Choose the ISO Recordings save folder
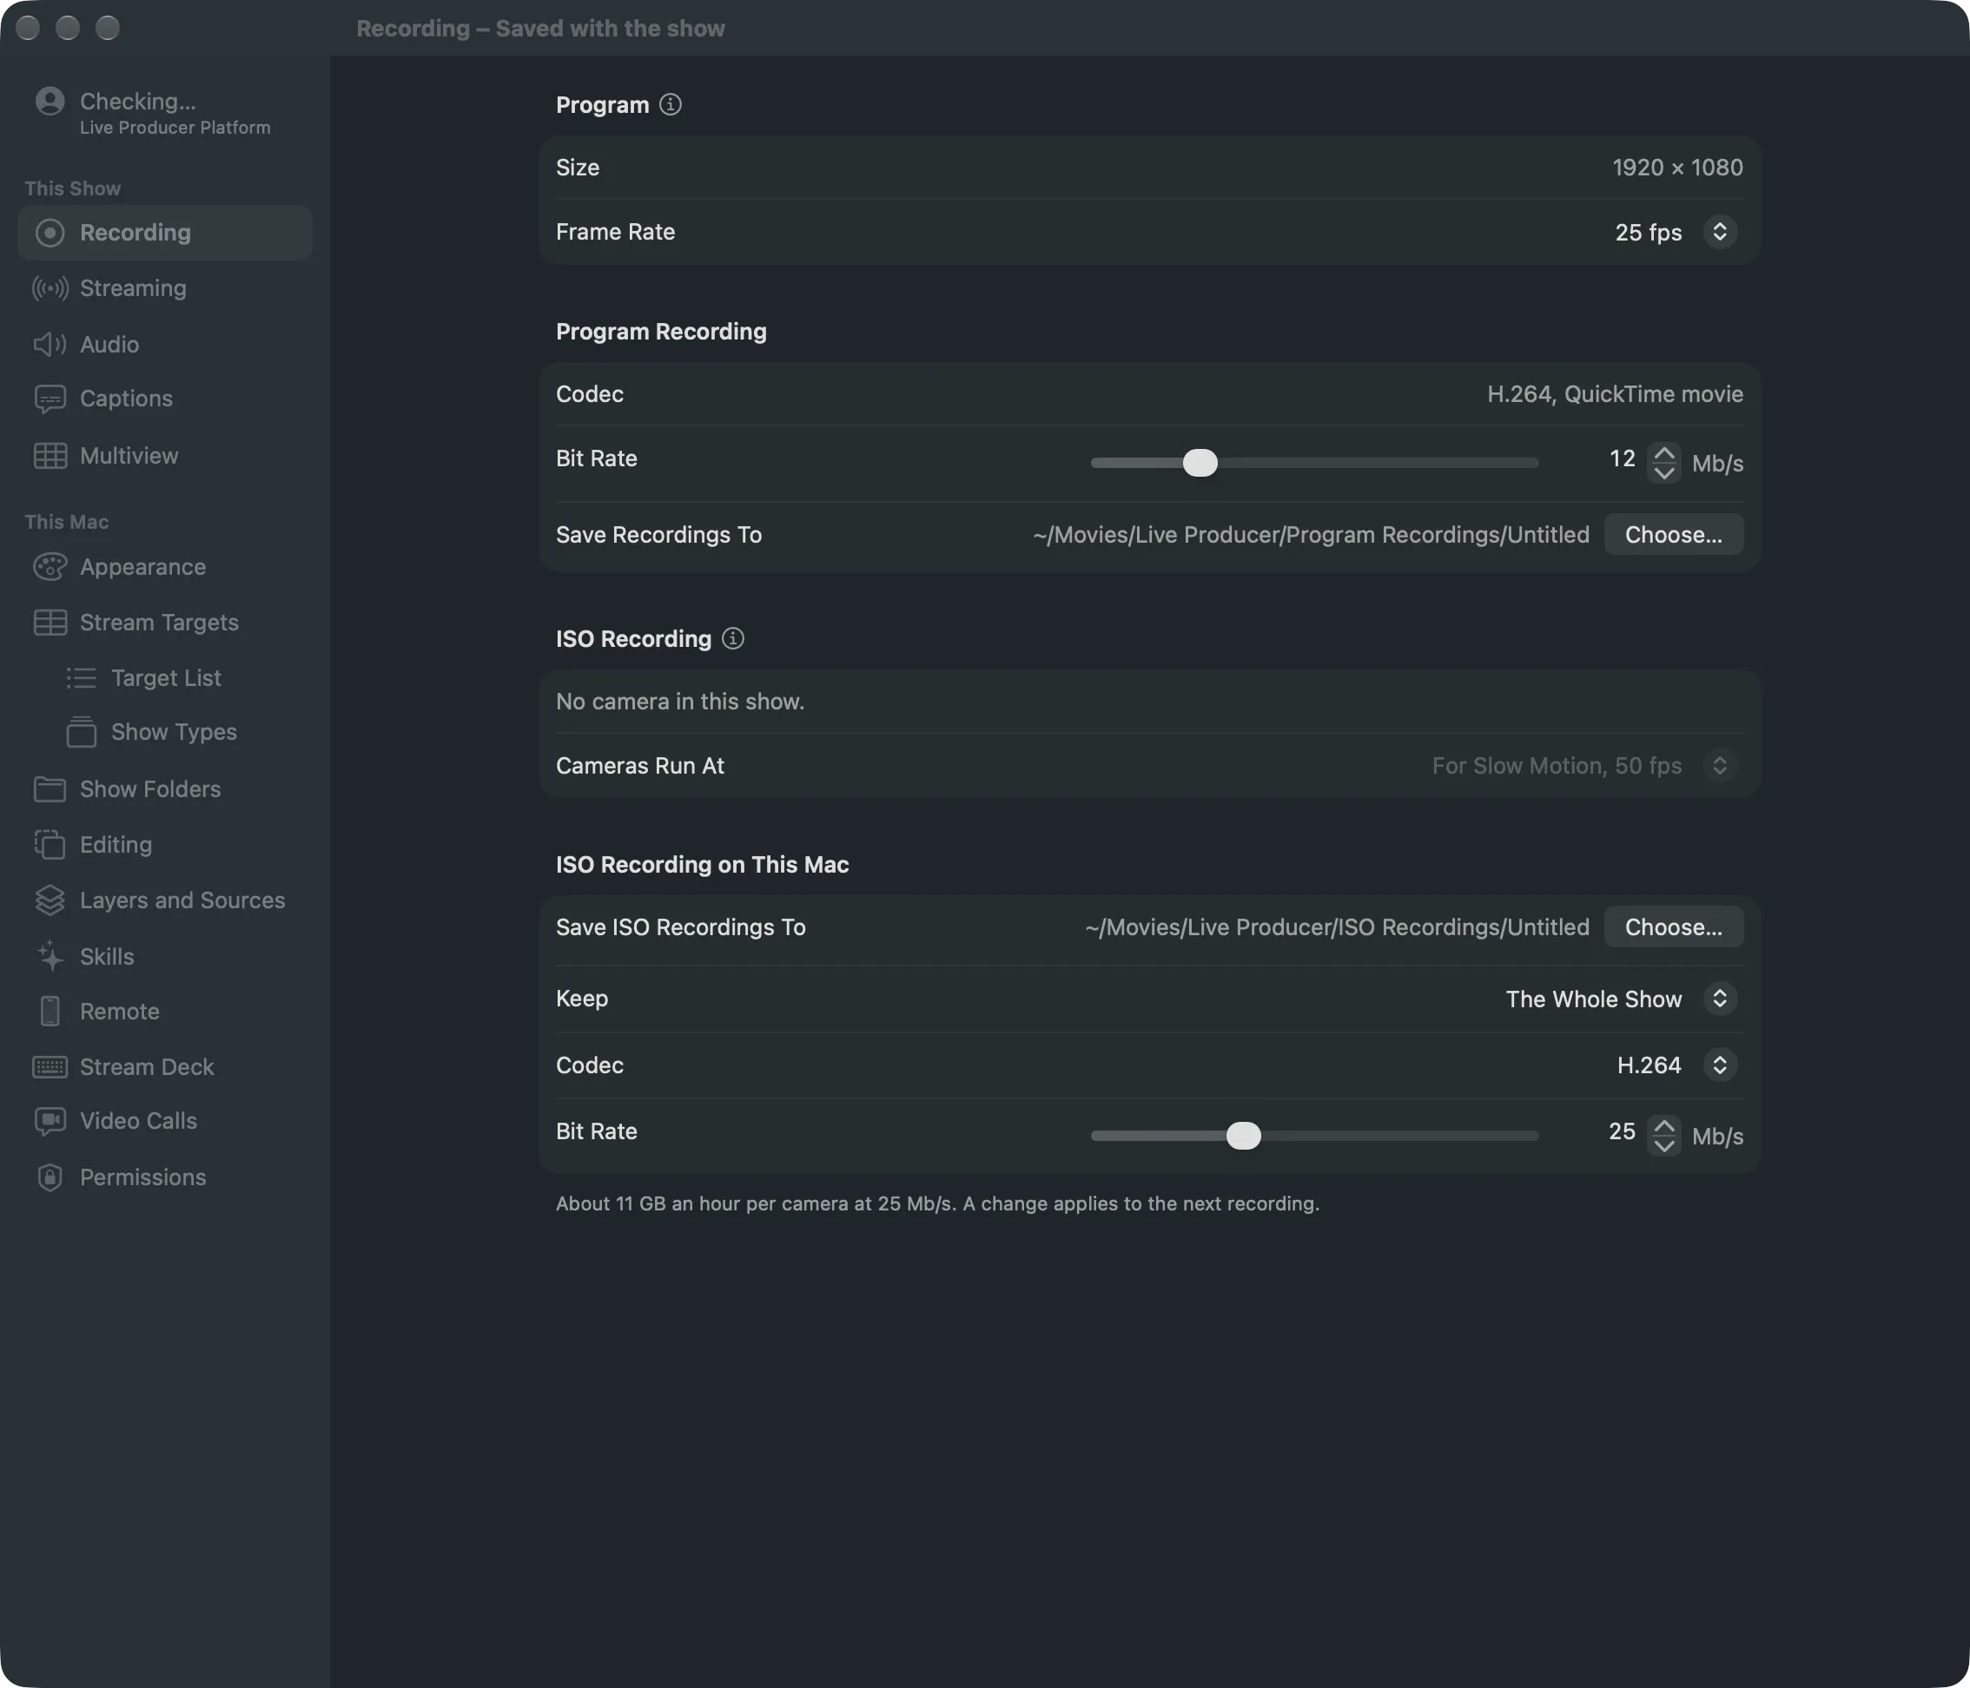The width and height of the screenshot is (1970, 1688). (1673, 927)
